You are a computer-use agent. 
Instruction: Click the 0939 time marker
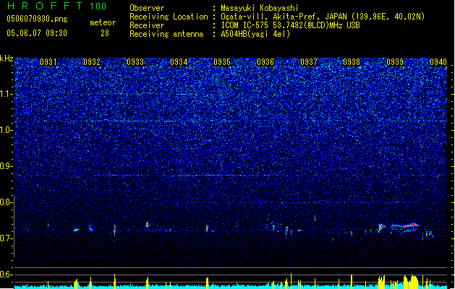click(x=395, y=62)
